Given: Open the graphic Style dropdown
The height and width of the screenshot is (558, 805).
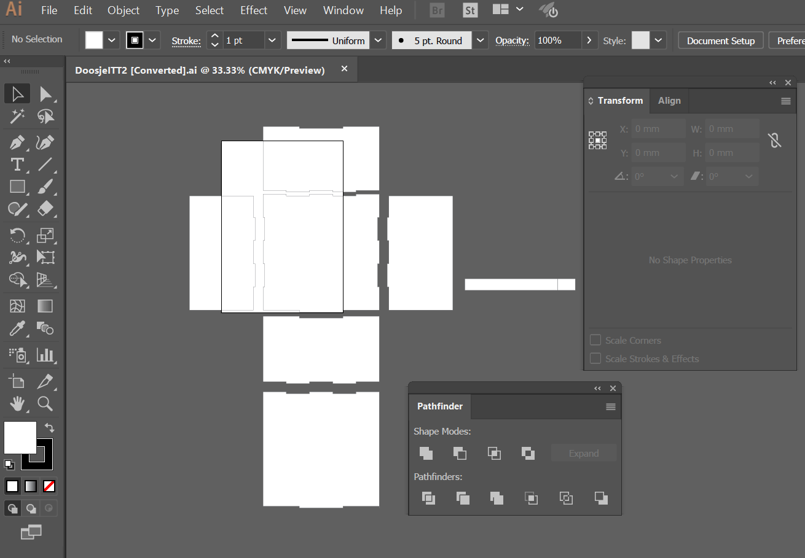Looking at the screenshot, I should 659,41.
